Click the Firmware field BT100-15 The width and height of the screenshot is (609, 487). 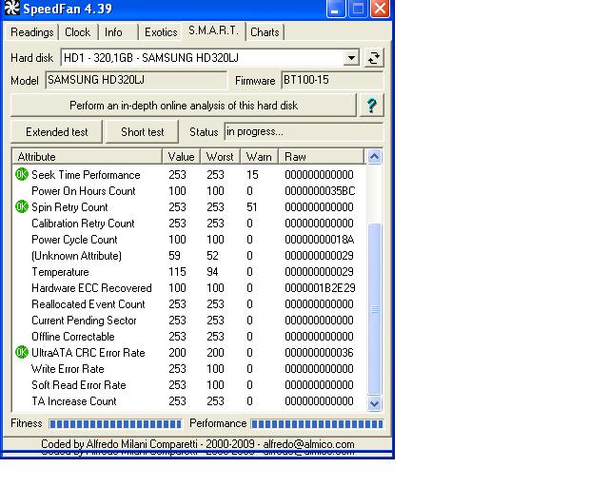[332, 81]
